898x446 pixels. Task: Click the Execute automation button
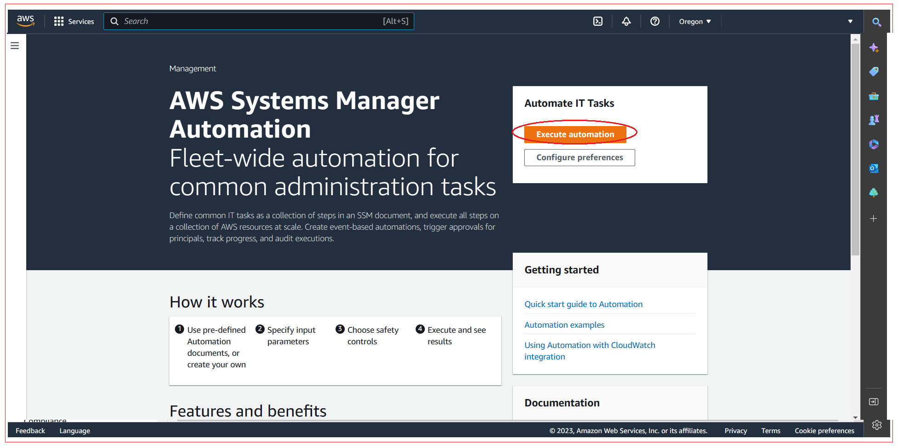pyautogui.click(x=575, y=134)
